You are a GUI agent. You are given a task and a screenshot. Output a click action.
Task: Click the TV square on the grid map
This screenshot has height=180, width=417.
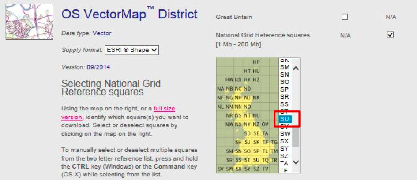[x=265, y=169]
